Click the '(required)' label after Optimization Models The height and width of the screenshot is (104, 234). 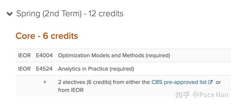(x=158, y=55)
